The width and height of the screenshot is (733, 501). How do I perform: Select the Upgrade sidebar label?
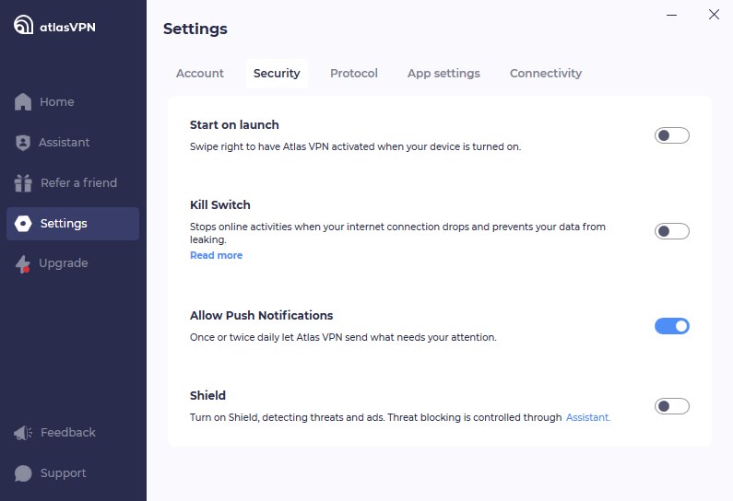click(x=63, y=263)
